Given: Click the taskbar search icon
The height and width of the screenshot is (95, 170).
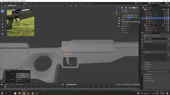Looking at the screenshot, I should pos(6,93).
